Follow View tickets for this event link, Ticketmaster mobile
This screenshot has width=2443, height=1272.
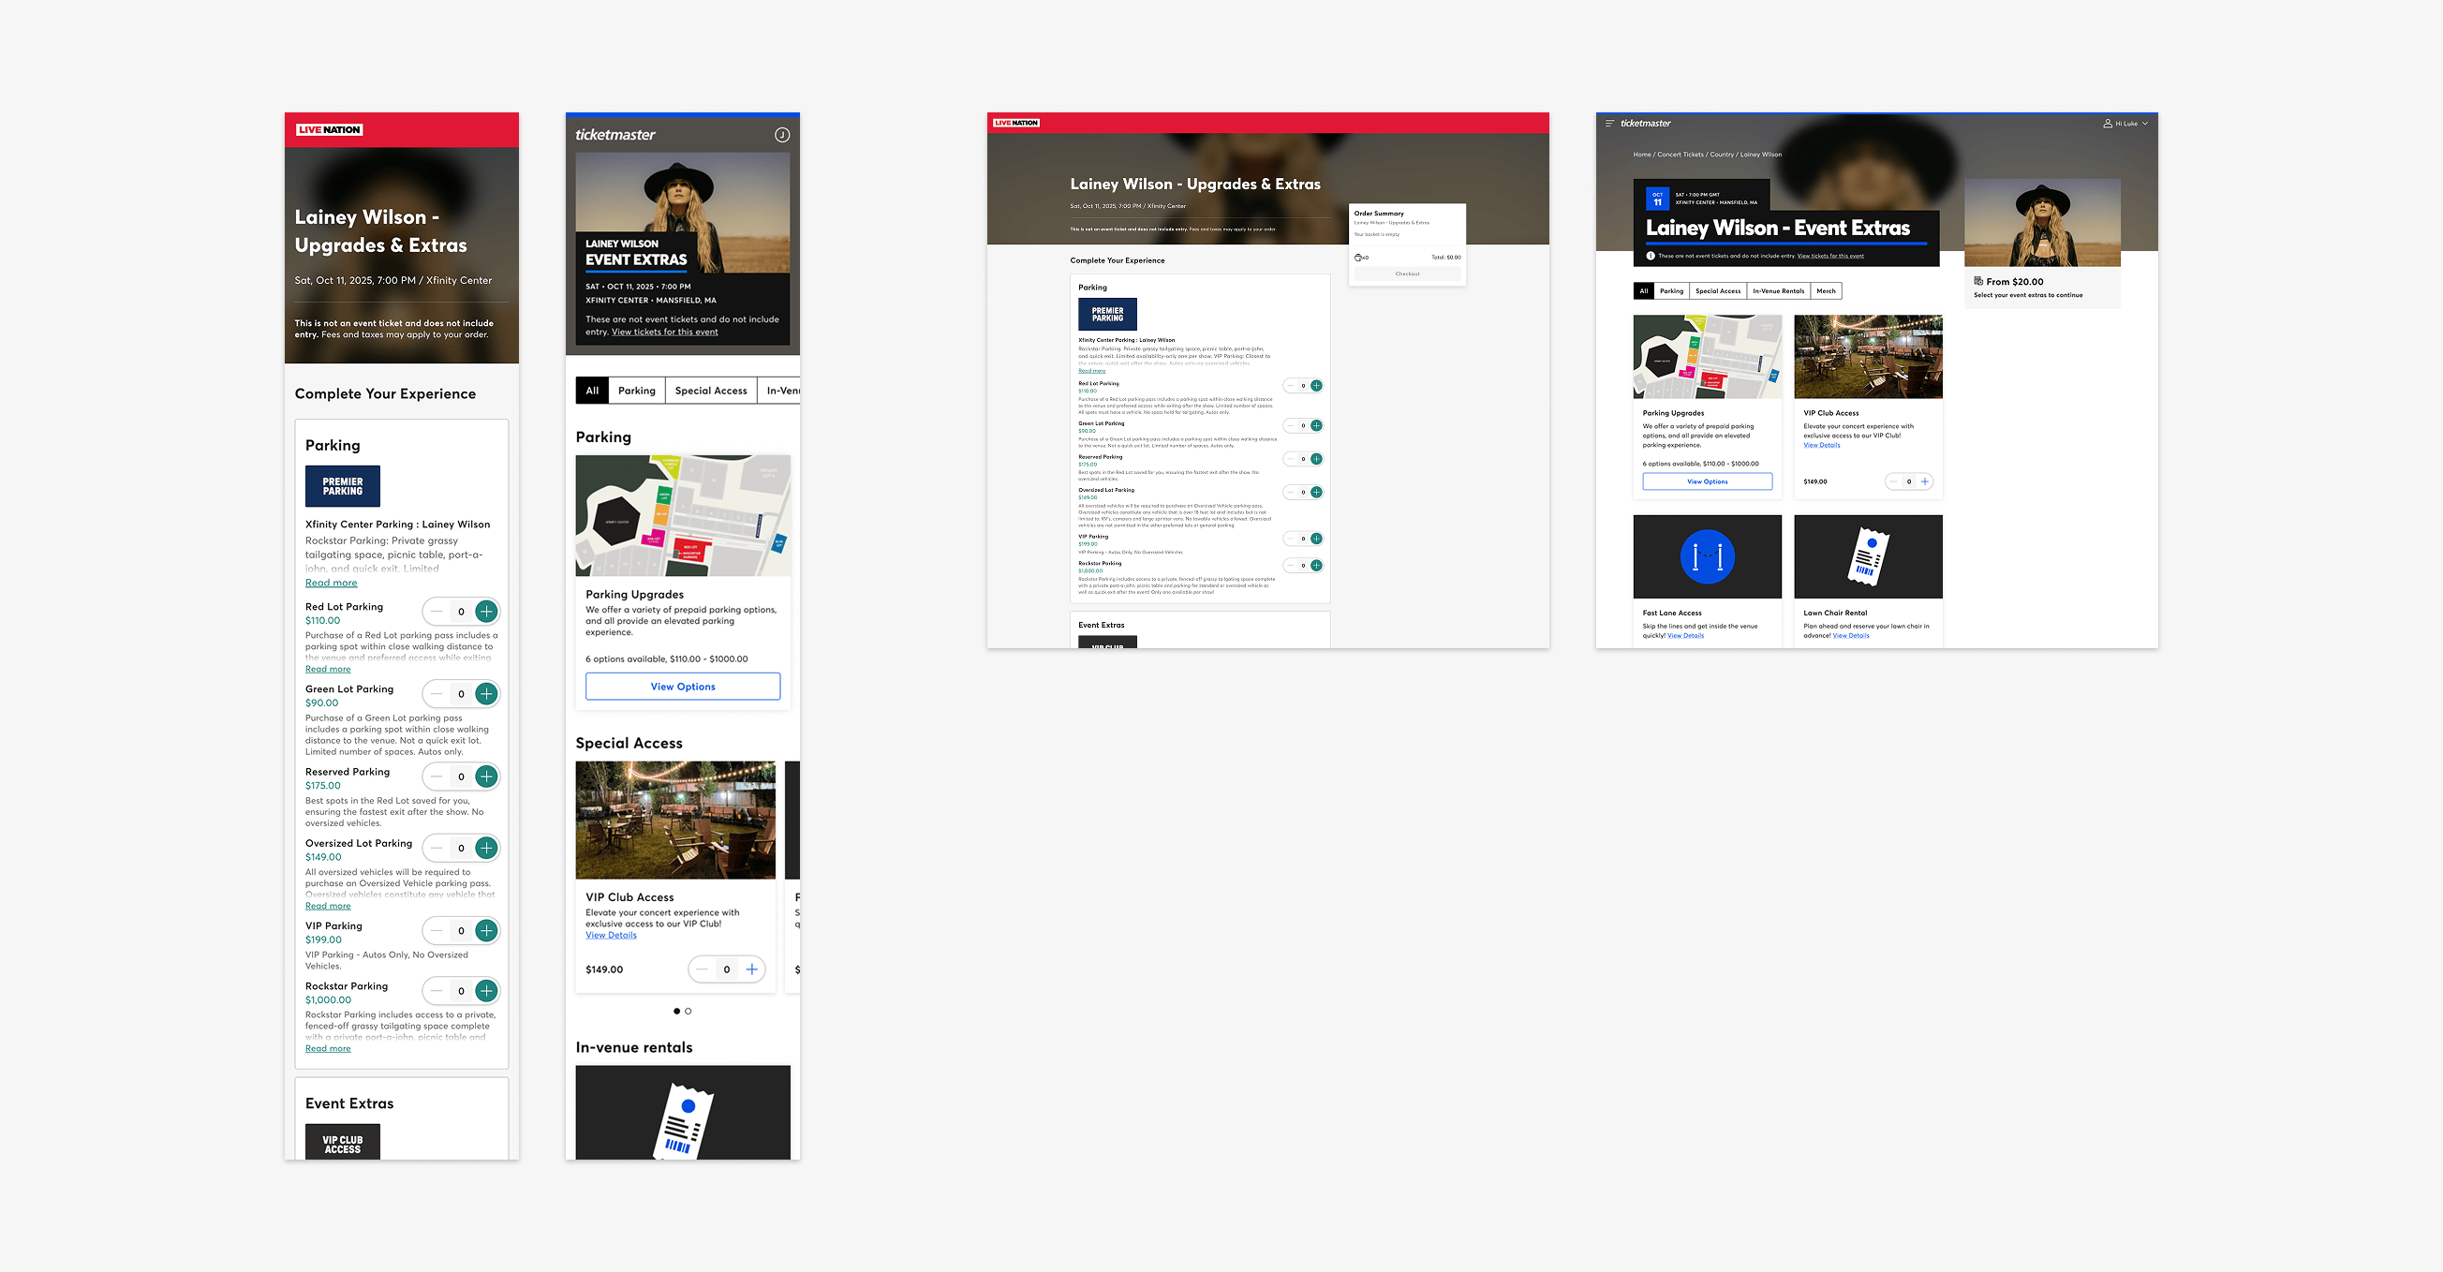coord(665,332)
